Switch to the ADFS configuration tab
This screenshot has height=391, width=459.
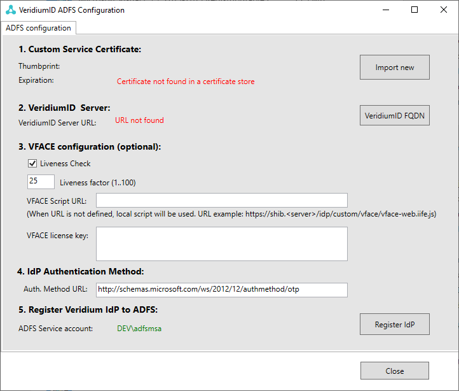[39, 28]
